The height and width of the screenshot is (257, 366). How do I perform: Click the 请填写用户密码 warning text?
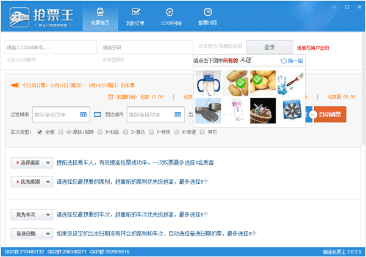coord(313,48)
